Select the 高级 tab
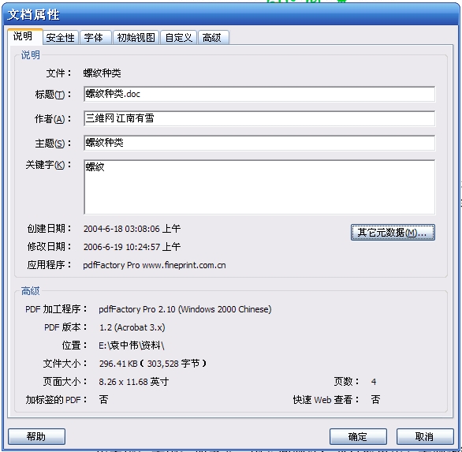Screen dimensions: 462x452 tap(214, 38)
